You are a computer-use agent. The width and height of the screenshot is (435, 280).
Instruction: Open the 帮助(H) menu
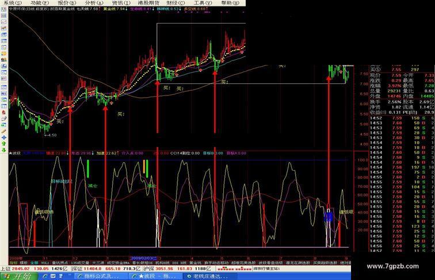[230, 3]
